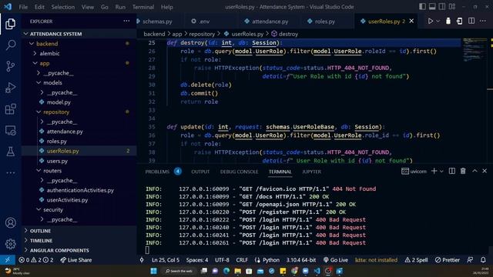Open the File menu
The width and height of the screenshot is (493, 277).
(x=23, y=7)
